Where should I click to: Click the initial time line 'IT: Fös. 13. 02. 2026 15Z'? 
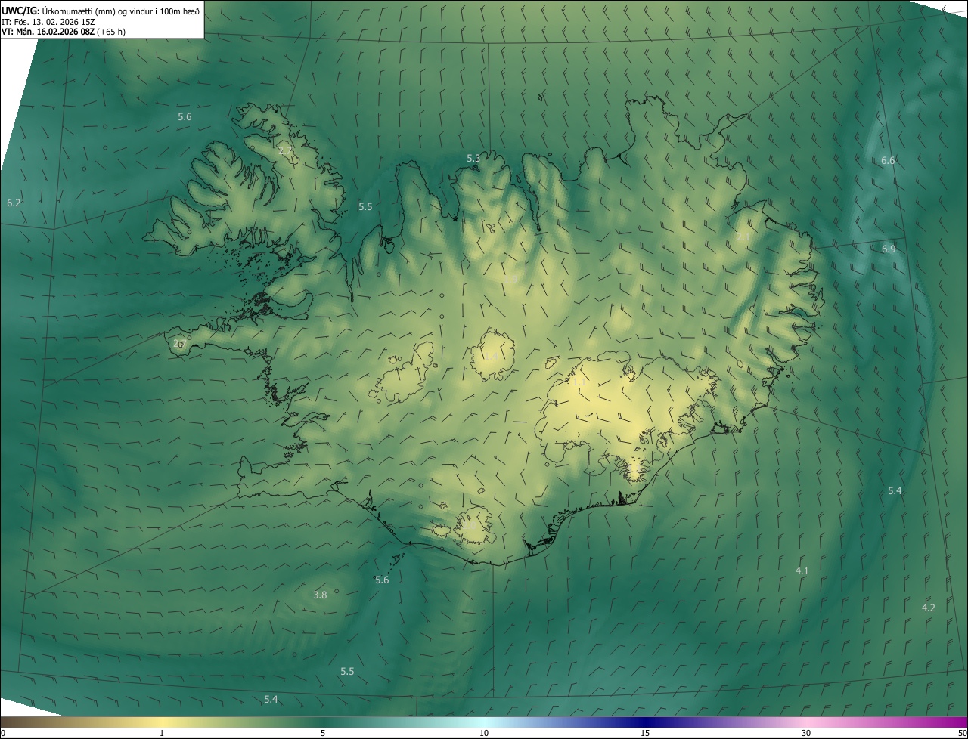(48, 21)
